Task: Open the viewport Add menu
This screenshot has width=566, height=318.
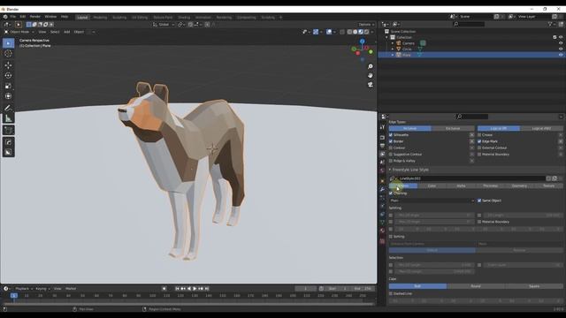Action: [67, 32]
